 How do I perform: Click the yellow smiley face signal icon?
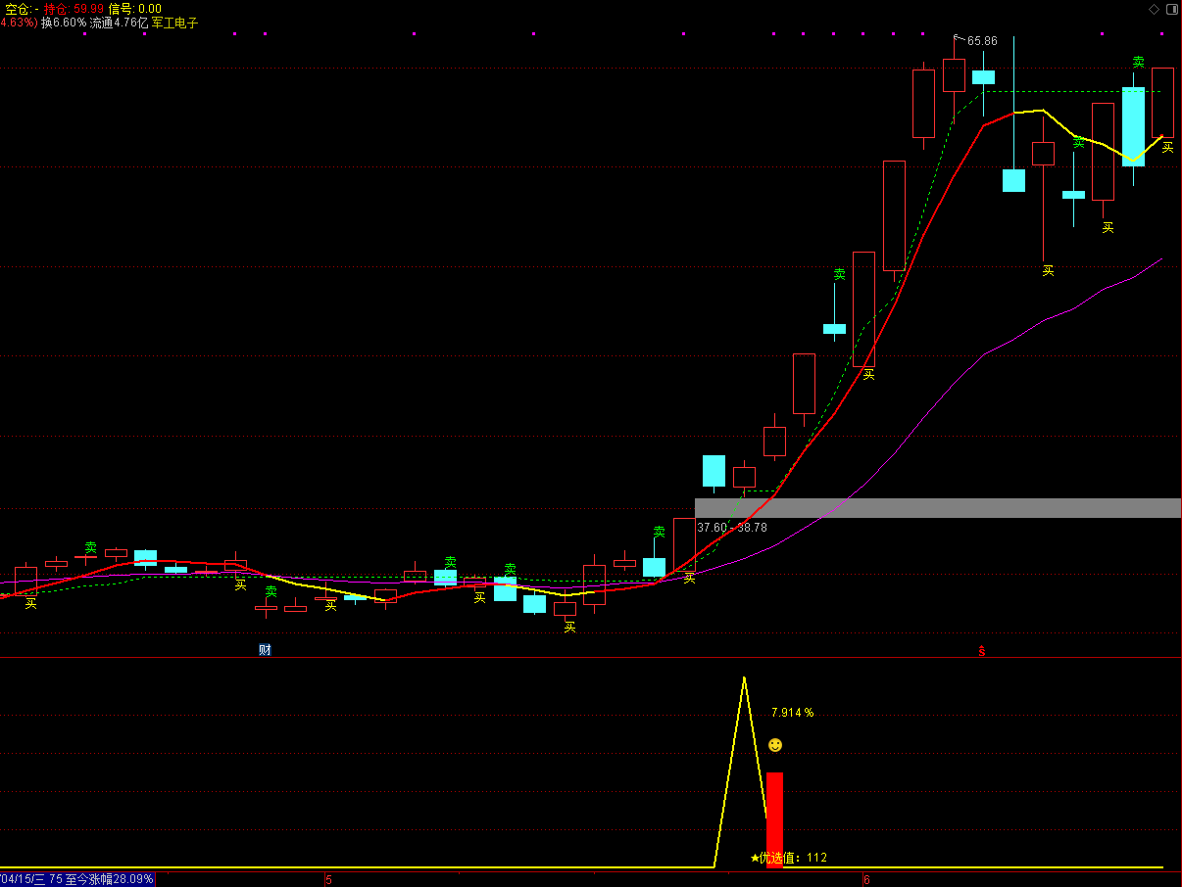775,745
